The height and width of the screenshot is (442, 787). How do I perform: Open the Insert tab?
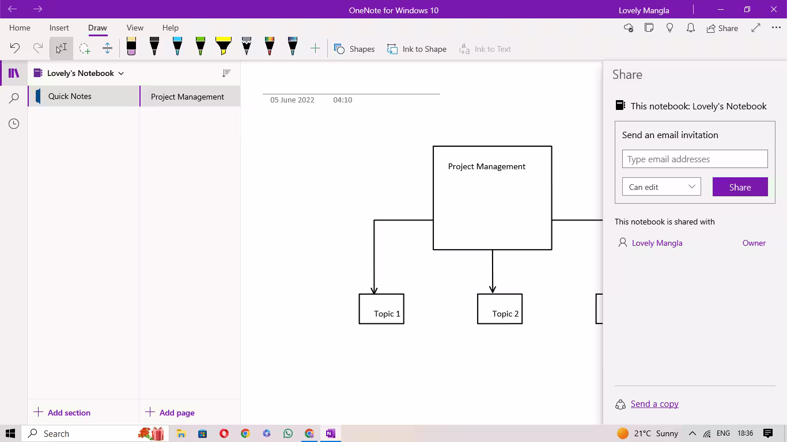[x=59, y=28]
